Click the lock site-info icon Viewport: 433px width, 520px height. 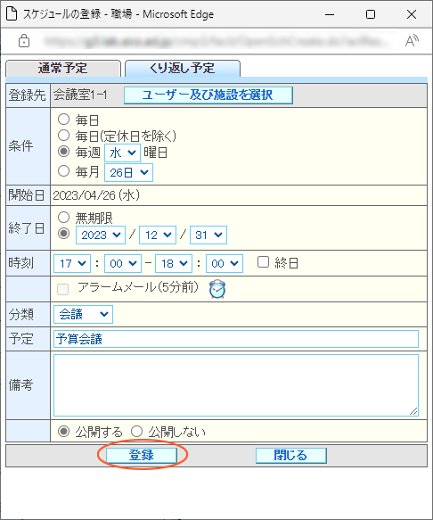24,41
